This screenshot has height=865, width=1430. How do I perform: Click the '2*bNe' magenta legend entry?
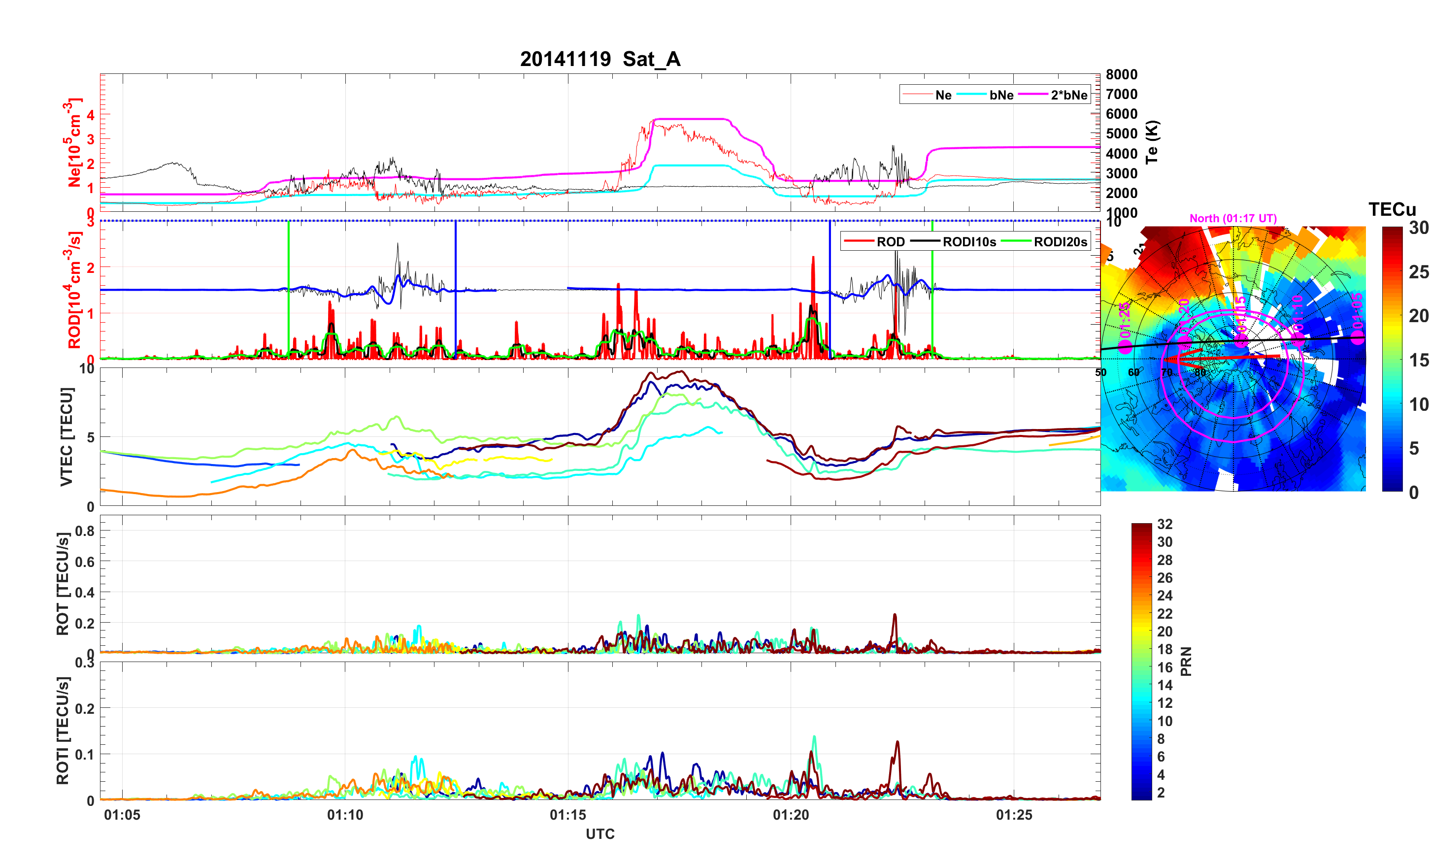coord(1068,95)
